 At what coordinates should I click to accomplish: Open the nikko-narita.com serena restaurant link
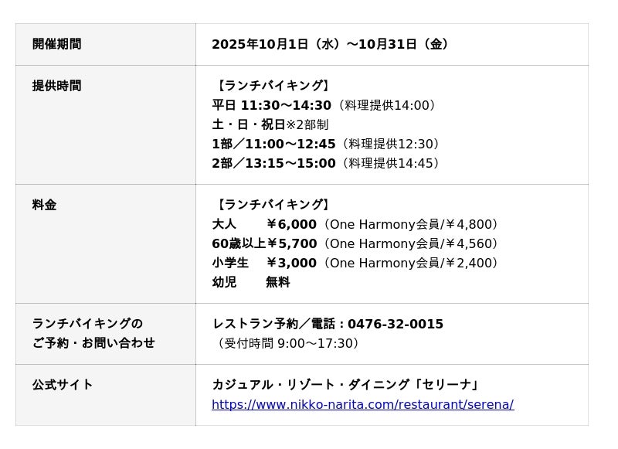click(x=362, y=404)
